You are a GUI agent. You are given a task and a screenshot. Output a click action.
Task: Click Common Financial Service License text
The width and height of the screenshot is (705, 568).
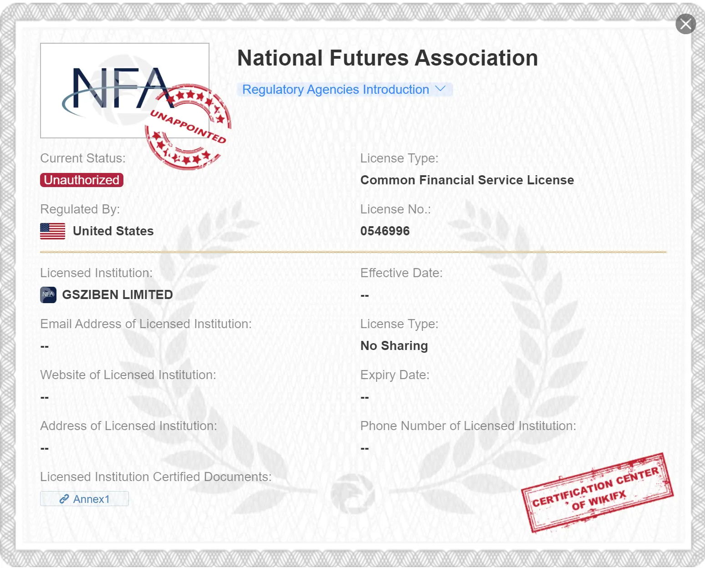467,180
